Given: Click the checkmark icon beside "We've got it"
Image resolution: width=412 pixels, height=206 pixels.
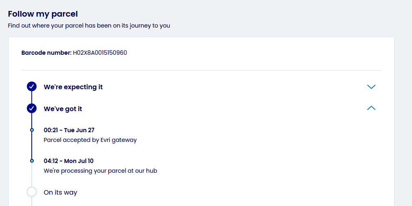Looking at the screenshot, I should click(32, 108).
